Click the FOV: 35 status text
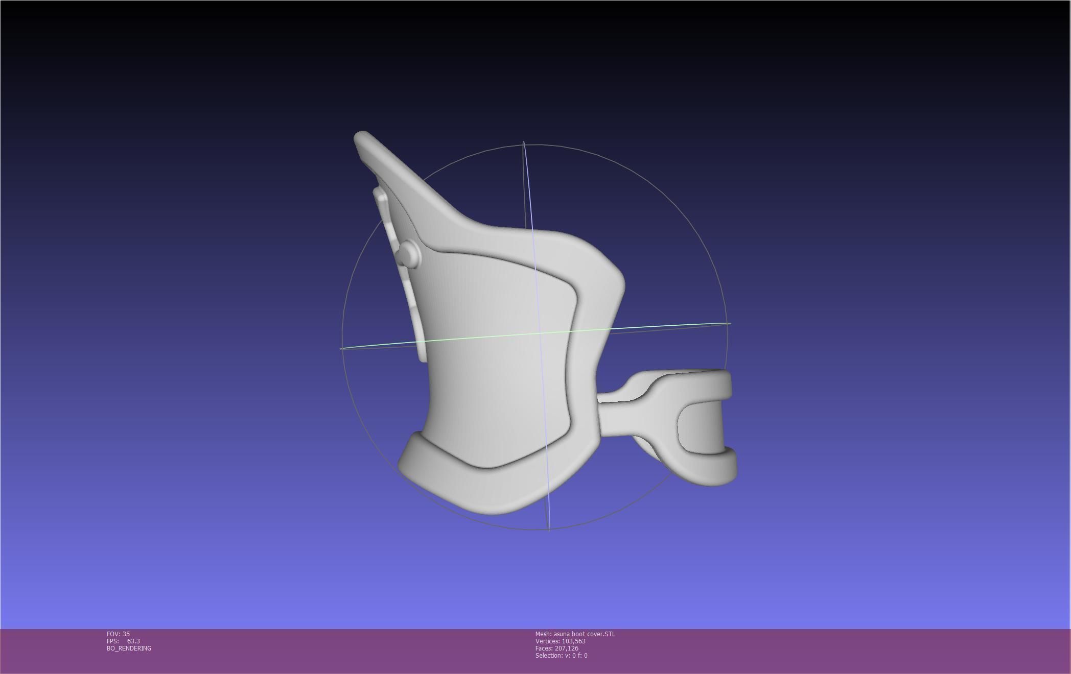 coord(118,634)
